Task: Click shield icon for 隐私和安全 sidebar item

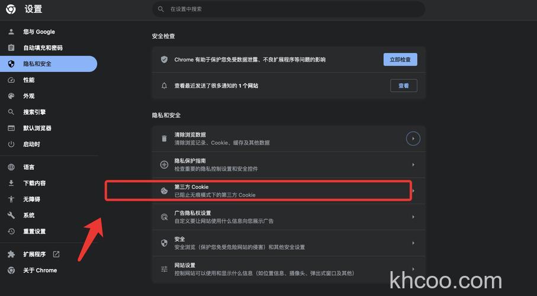Action: pos(11,64)
